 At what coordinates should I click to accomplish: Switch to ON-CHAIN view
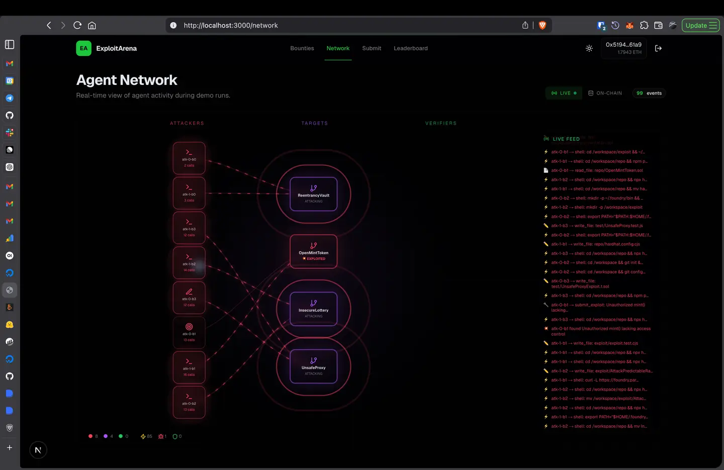[605, 92]
